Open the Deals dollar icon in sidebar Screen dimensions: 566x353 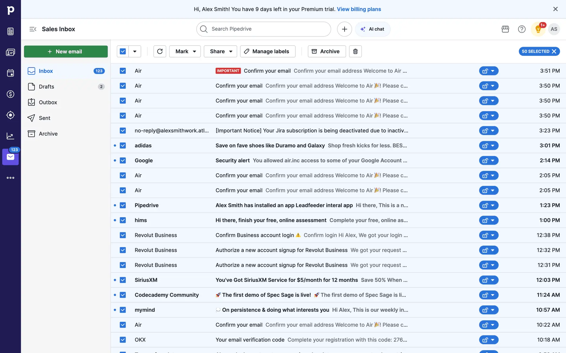point(10,94)
